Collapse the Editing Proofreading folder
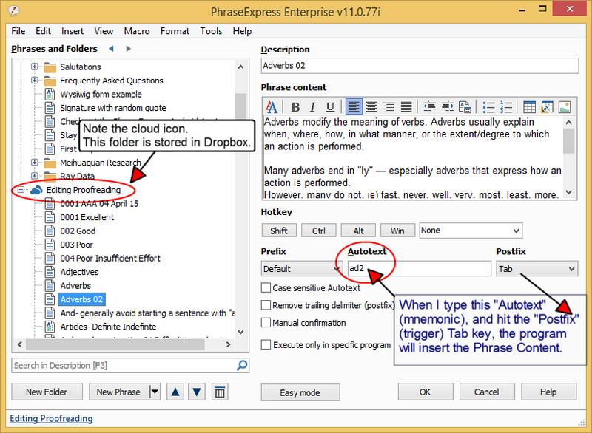The width and height of the screenshot is (592, 433). [21, 190]
